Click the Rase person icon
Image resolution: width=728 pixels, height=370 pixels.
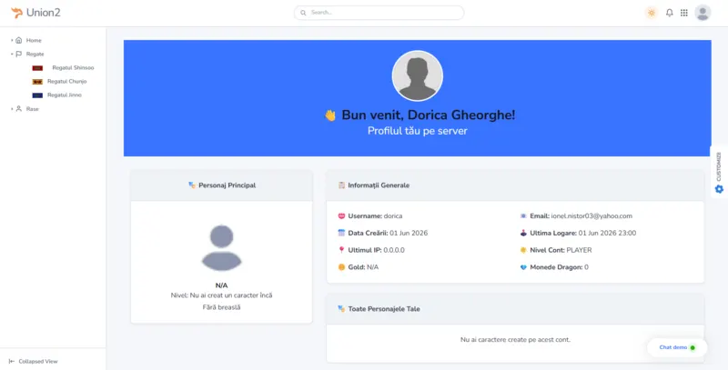[x=18, y=108]
